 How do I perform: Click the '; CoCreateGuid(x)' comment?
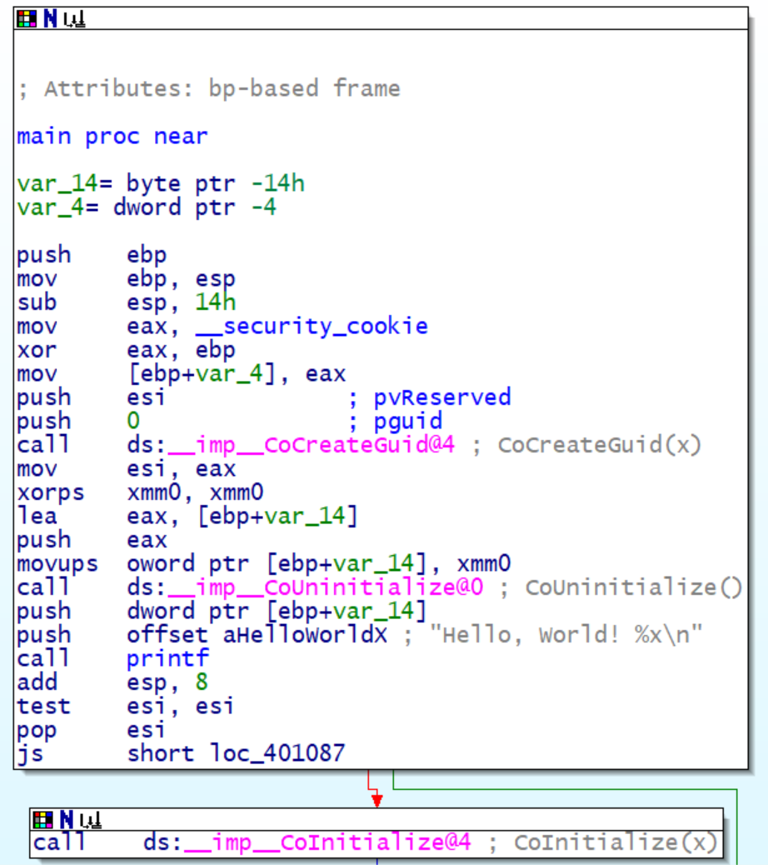[x=586, y=445]
